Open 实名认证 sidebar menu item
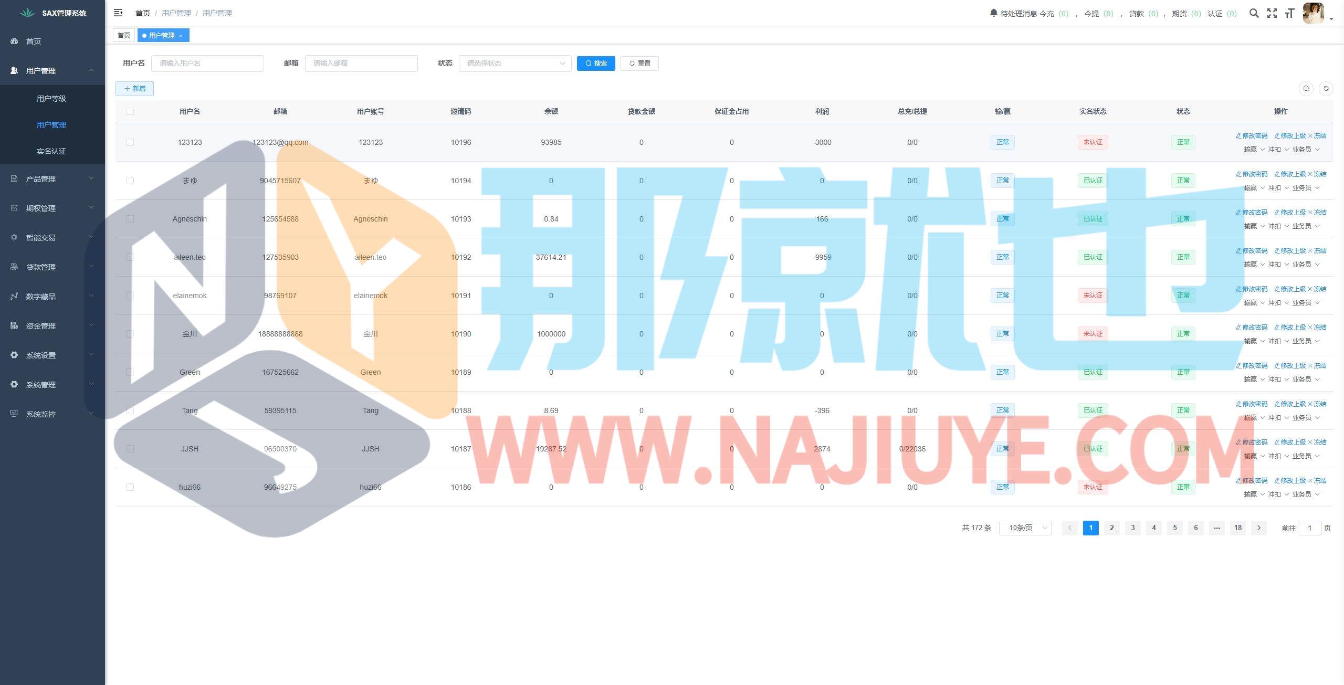Screen dimensions: 1344x685 click(x=51, y=151)
